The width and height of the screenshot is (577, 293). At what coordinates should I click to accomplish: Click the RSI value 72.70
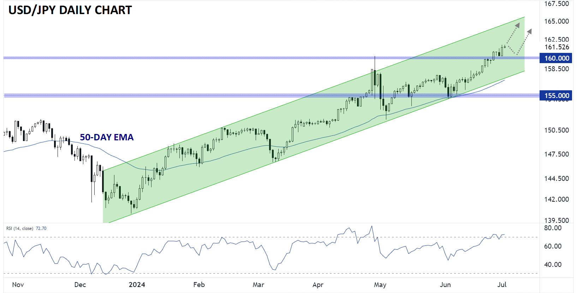[41, 228]
